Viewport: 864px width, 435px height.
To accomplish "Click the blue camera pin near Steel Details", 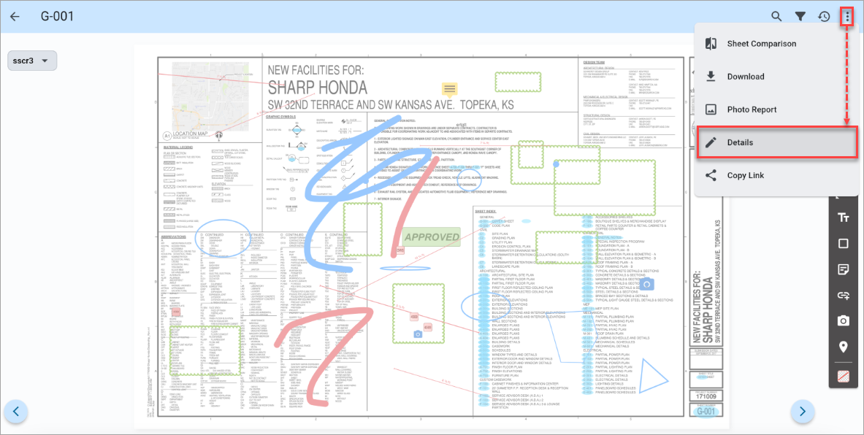I will pyautogui.click(x=647, y=284).
